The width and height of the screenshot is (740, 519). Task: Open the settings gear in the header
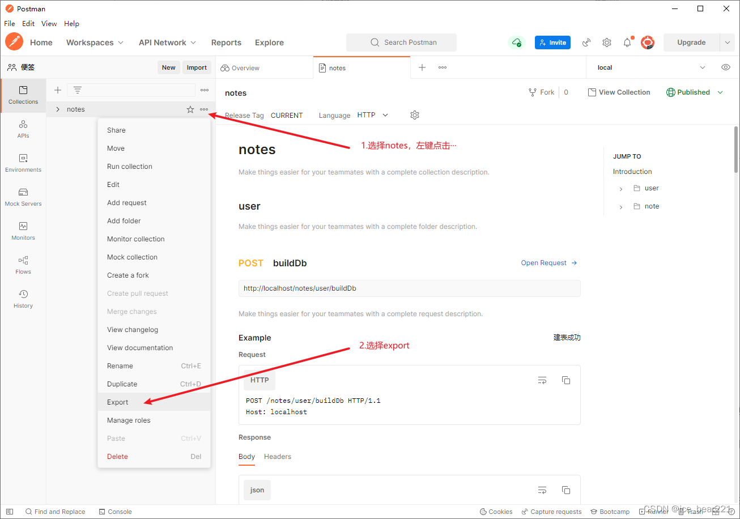coord(607,42)
